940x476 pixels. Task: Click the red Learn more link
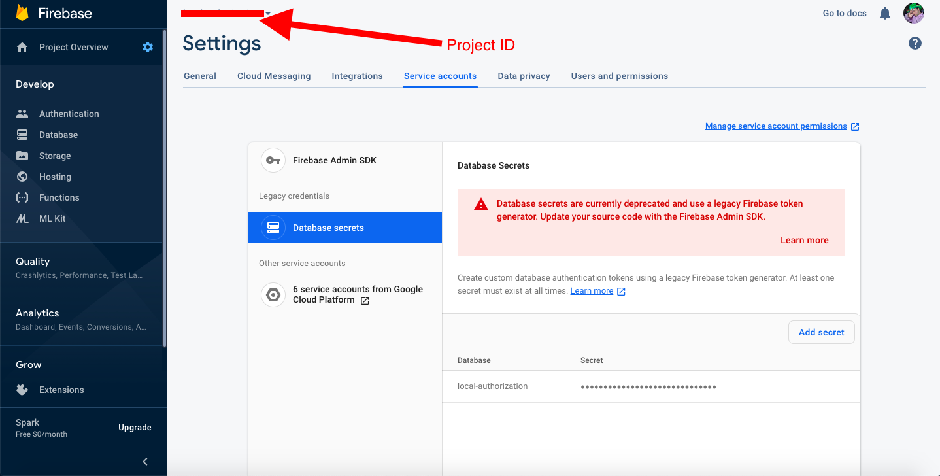point(805,240)
